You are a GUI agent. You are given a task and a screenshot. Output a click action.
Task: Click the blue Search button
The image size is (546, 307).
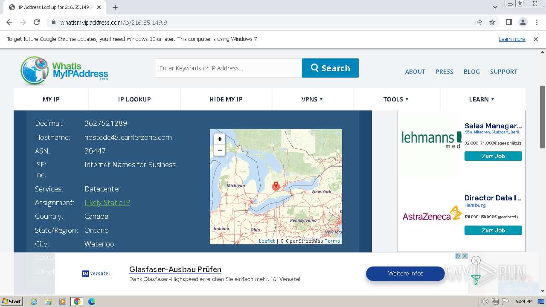click(x=330, y=68)
